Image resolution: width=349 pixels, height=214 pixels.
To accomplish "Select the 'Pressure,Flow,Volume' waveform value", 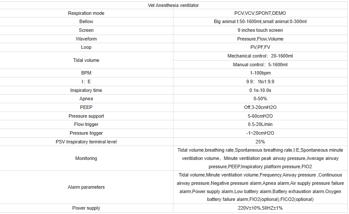I will click(260, 39).
